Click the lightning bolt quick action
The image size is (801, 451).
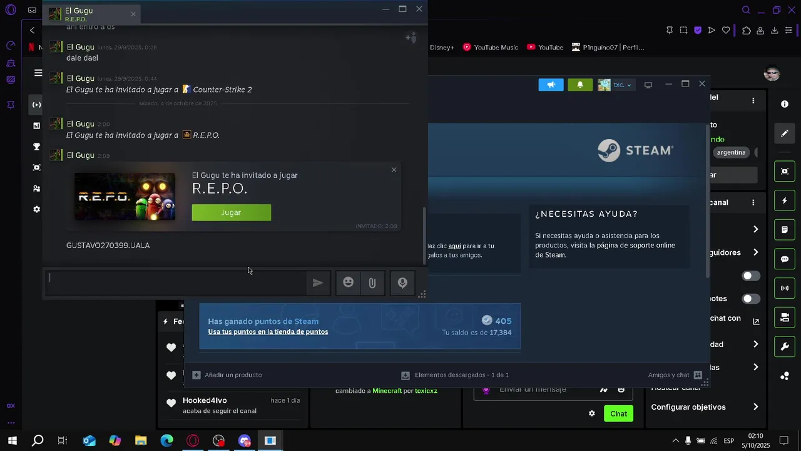pos(785,200)
